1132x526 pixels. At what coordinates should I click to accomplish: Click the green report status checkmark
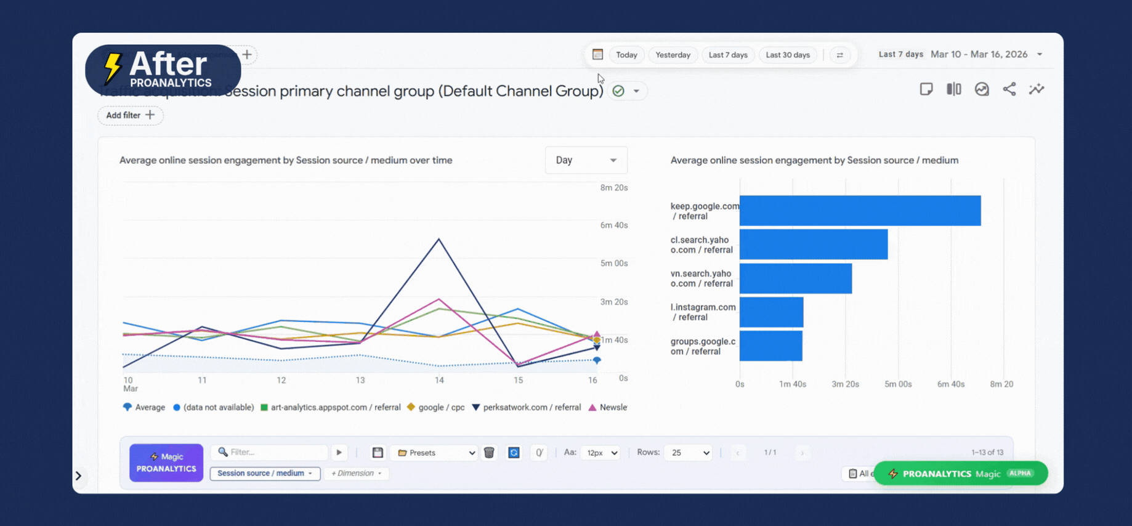[618, 91]
